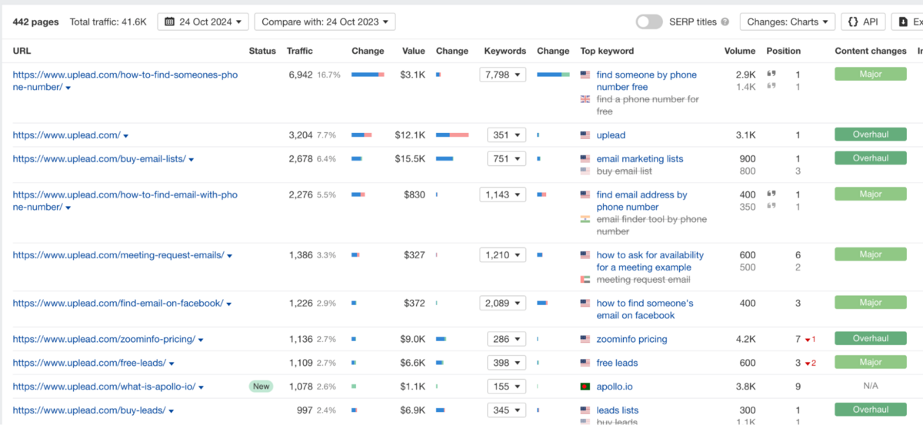The height and width of the screenshot is (425, 923).
Task: Open the Compare with 24 Oct 2023 dropdown
Action: click(325, 22)
